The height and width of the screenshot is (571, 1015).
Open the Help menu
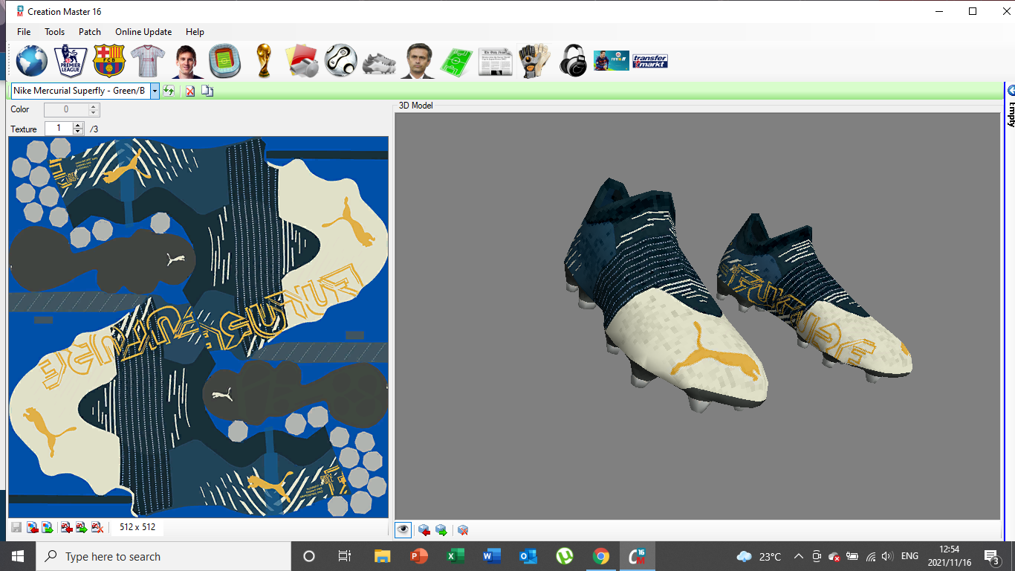195,32
